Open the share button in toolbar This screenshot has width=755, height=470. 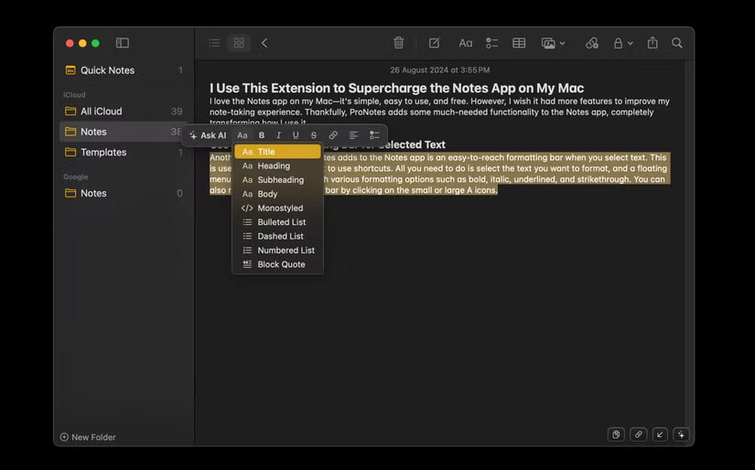(x=653, y=43)
